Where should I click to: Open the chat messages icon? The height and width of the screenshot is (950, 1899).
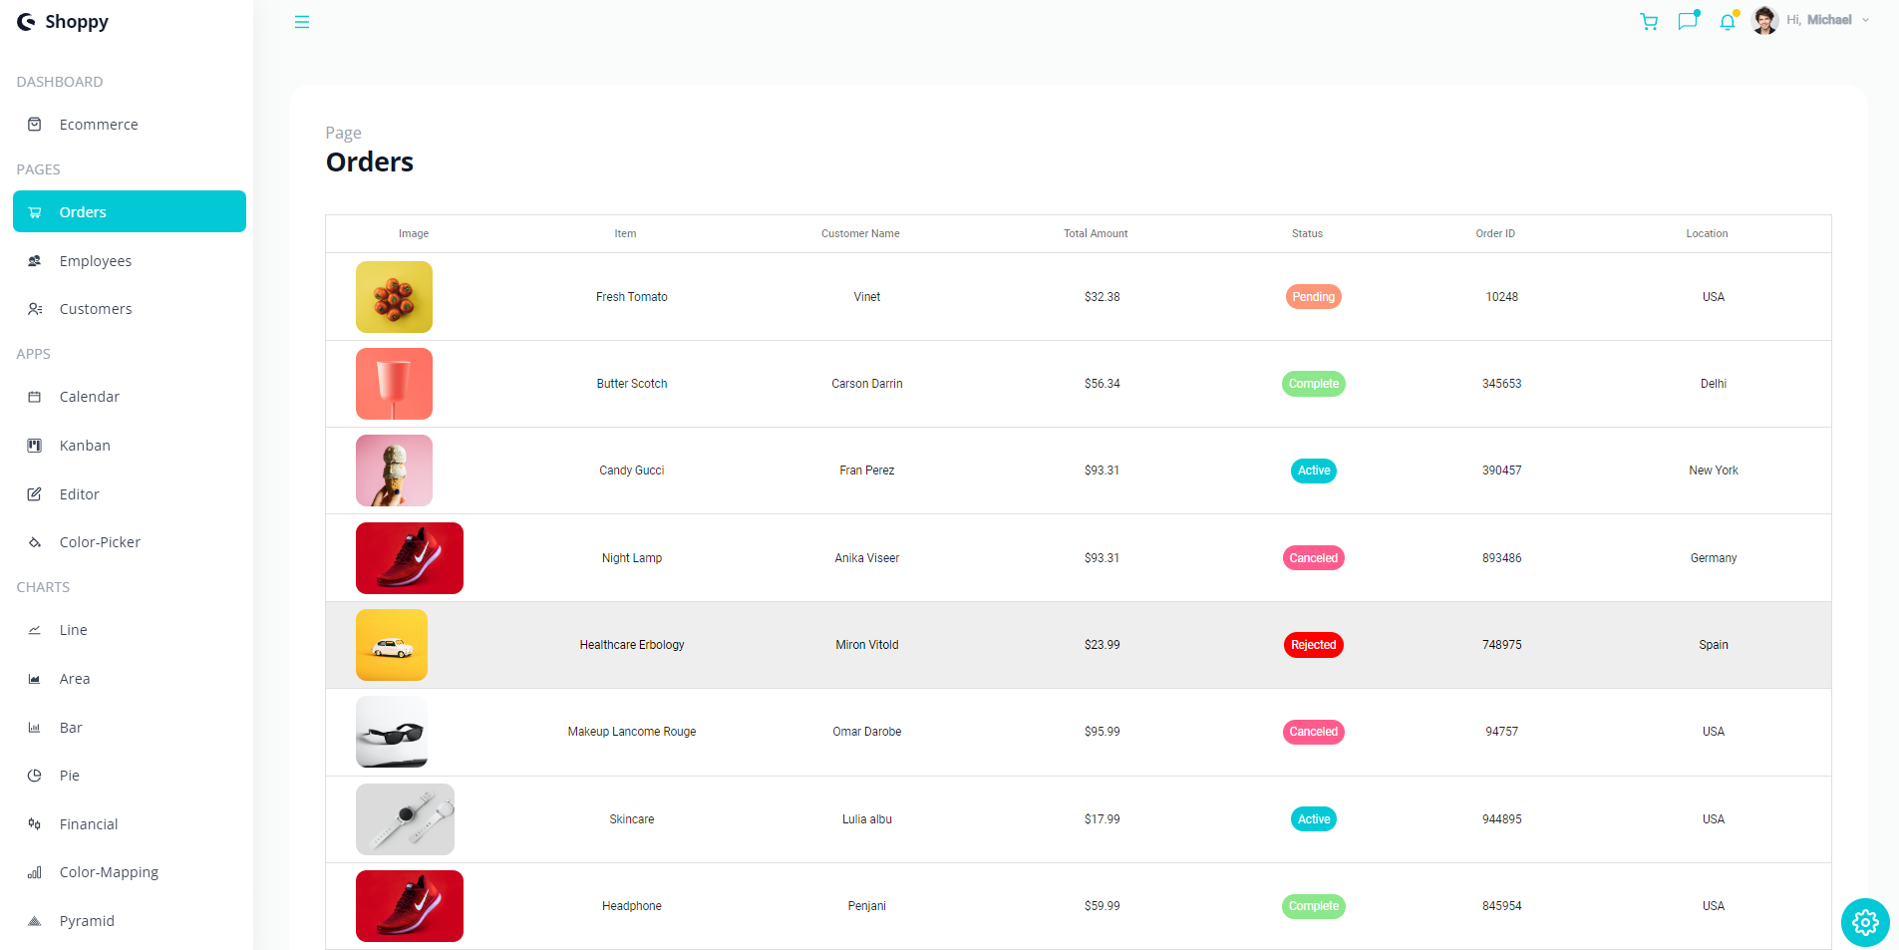click(1688, 21)
